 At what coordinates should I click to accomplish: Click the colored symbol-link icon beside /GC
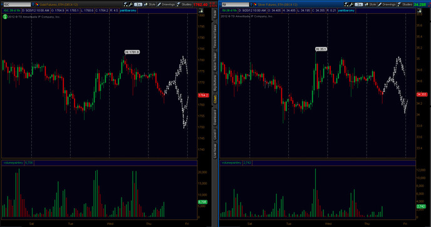coord(37,4)
